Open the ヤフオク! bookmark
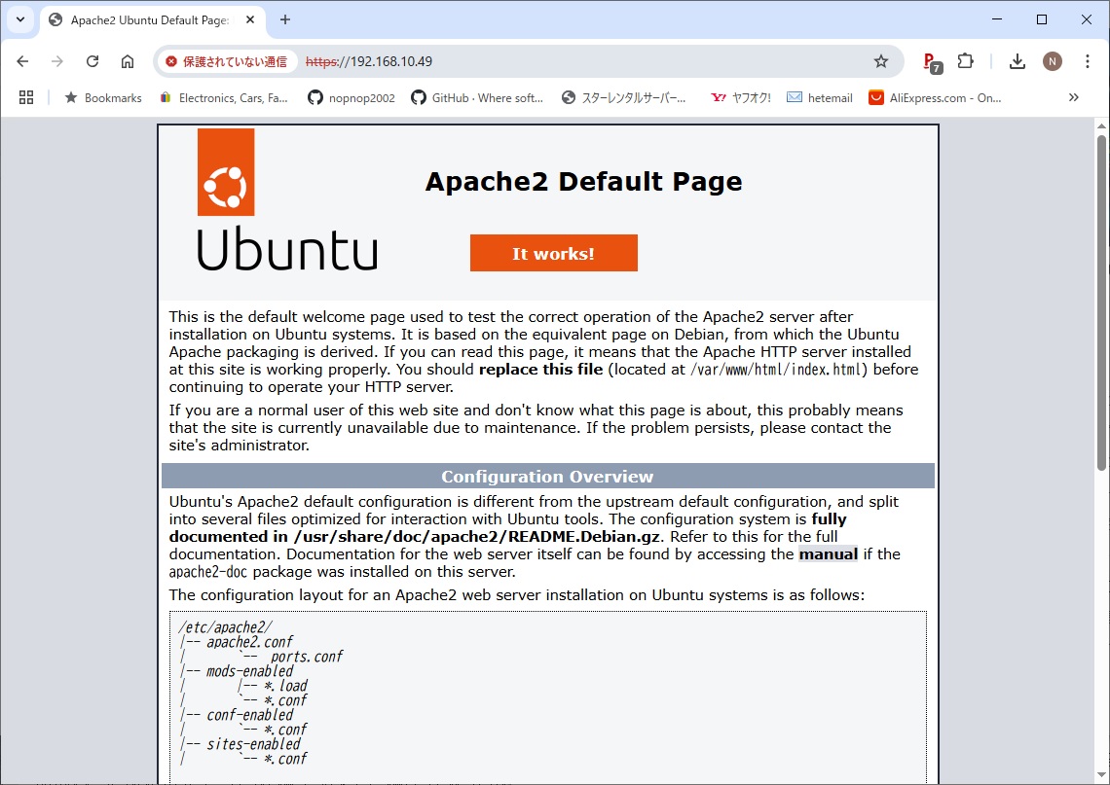The width and height of the screenshot is (1110, 785). pos(741,97)
